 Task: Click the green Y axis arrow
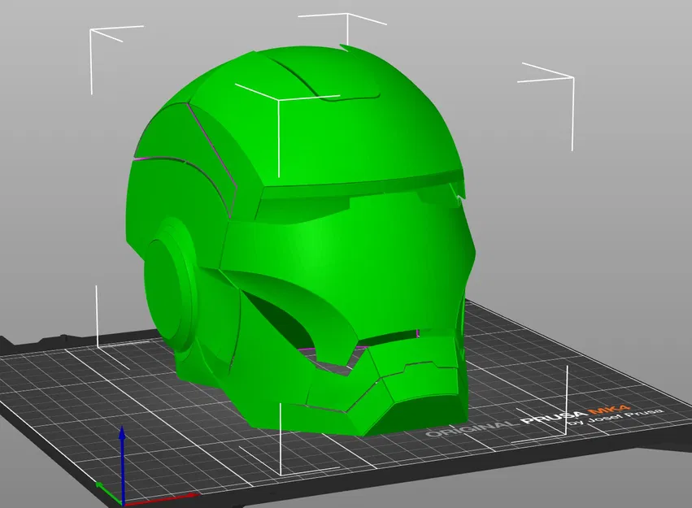pyautogui.click(x=108, y=493)
